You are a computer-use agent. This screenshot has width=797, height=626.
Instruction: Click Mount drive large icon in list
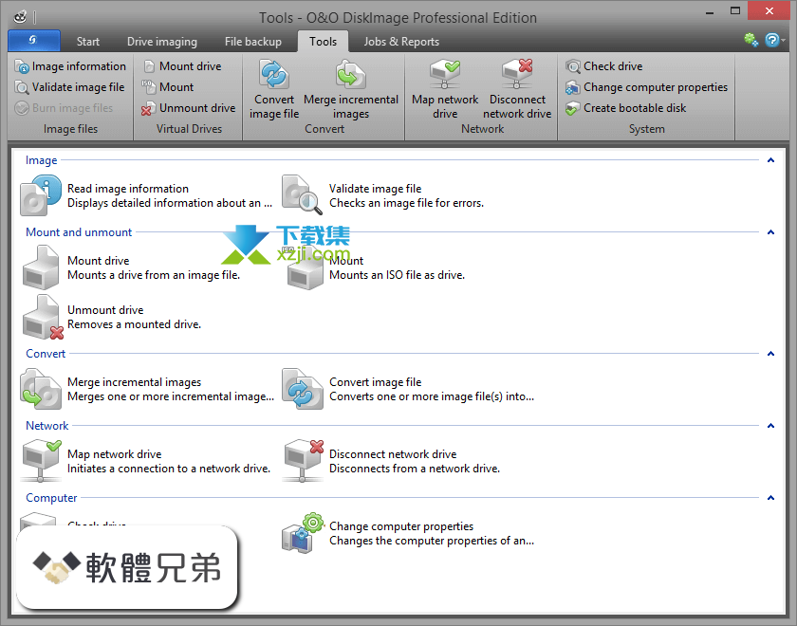coord(41,267)
